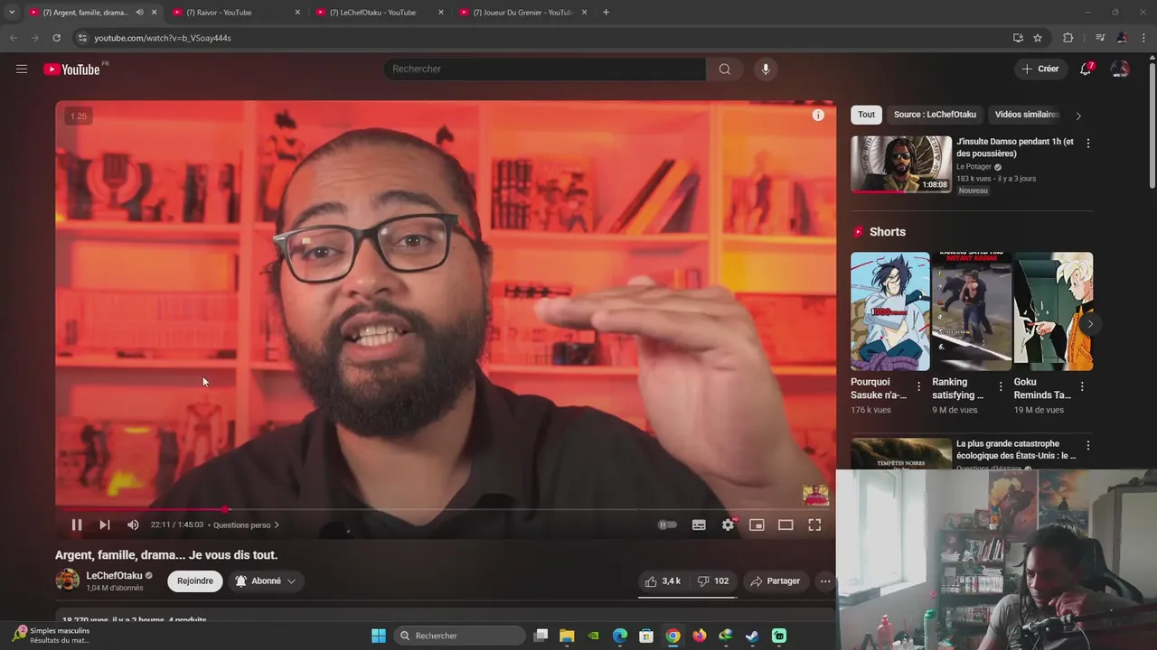The height and width of the screenshot is (650, 1157).
Task: Select the Tout filter chip
Action: click(x=867, y=115)
